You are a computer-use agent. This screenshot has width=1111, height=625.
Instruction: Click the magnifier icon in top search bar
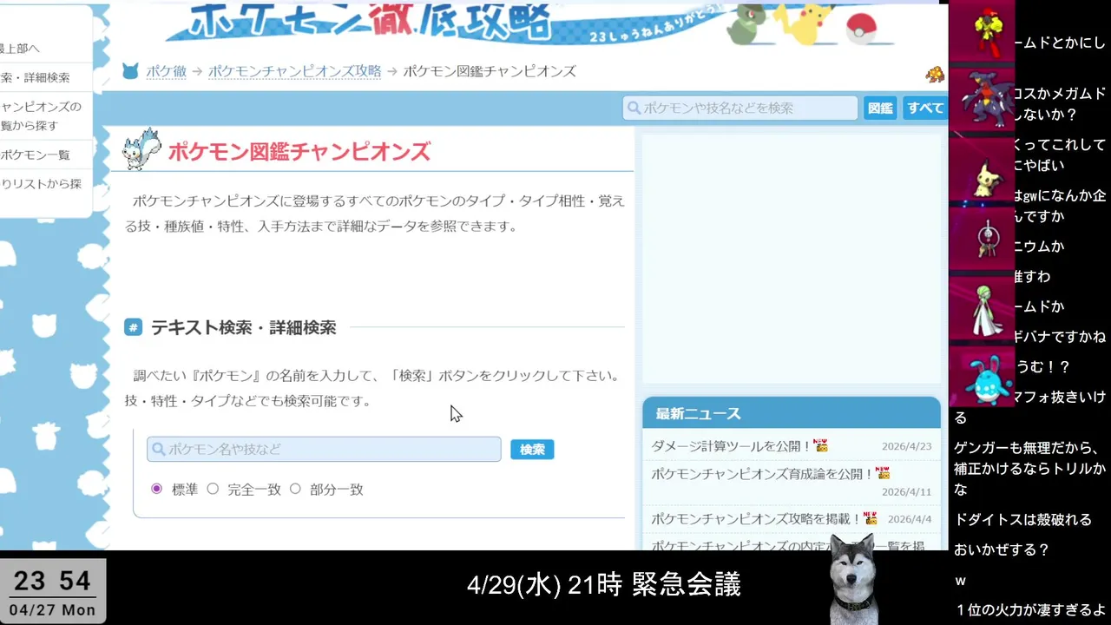(x=634, y=109)
